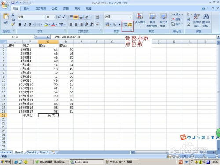
Task: Switch to the Formulas ribbon tab
Action: point(55,8)
